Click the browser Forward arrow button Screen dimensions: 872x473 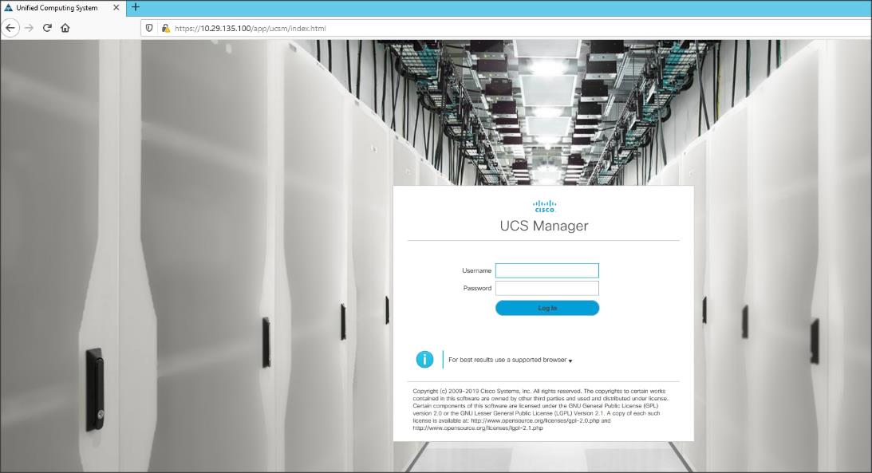click(29, 28)
